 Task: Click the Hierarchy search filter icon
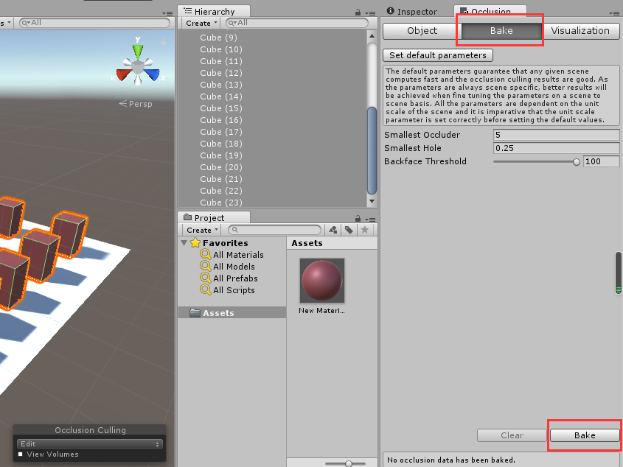pos(232,23)
